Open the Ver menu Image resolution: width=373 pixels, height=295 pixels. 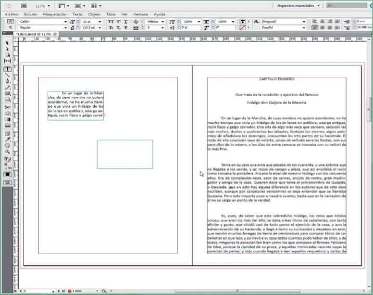point(124,14)
